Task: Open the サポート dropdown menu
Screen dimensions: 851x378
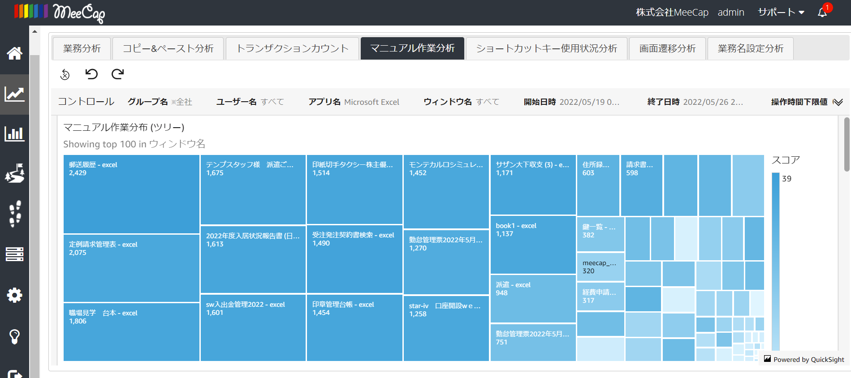Action: pos(781,13)
